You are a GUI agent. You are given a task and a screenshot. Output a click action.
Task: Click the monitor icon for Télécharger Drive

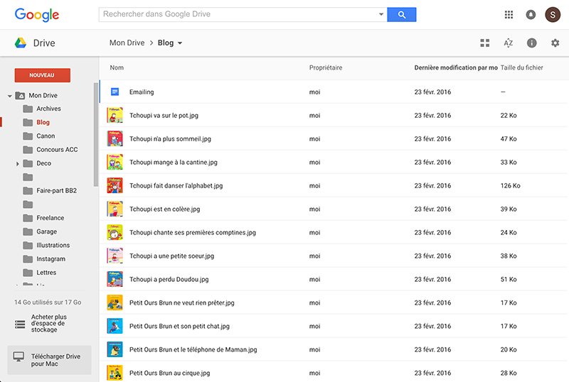click(18, 356)
